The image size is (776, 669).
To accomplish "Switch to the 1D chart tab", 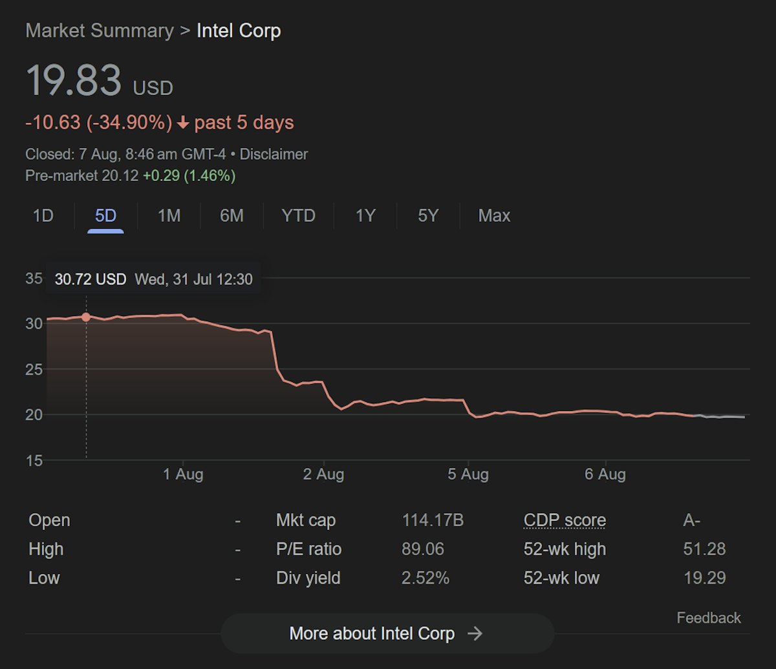I will click(x=43, y=216).
